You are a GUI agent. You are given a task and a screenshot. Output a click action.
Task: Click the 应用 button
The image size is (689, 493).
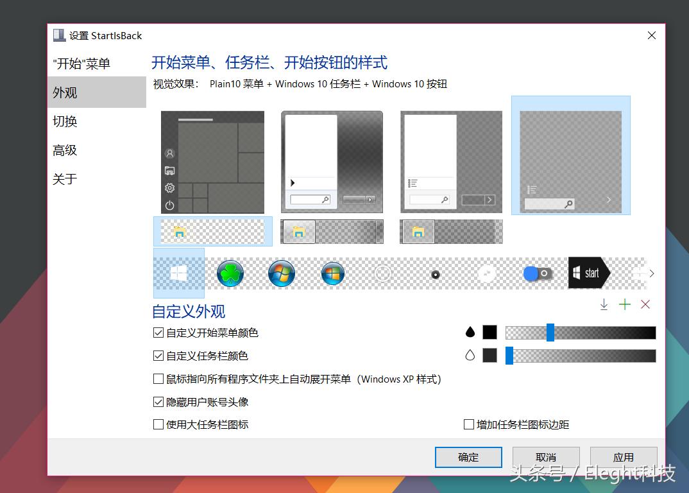pyautogui.click(x=623, y=457)
